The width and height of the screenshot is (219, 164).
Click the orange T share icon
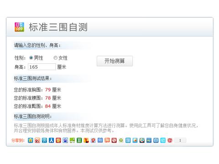click(x=86, y=140)
